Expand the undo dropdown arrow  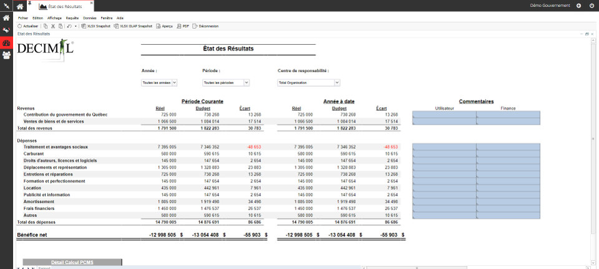[75, 26]
